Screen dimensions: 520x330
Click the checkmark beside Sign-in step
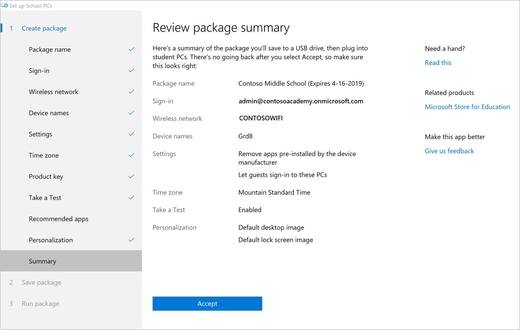pyautogui.click(x=131, y=71)
